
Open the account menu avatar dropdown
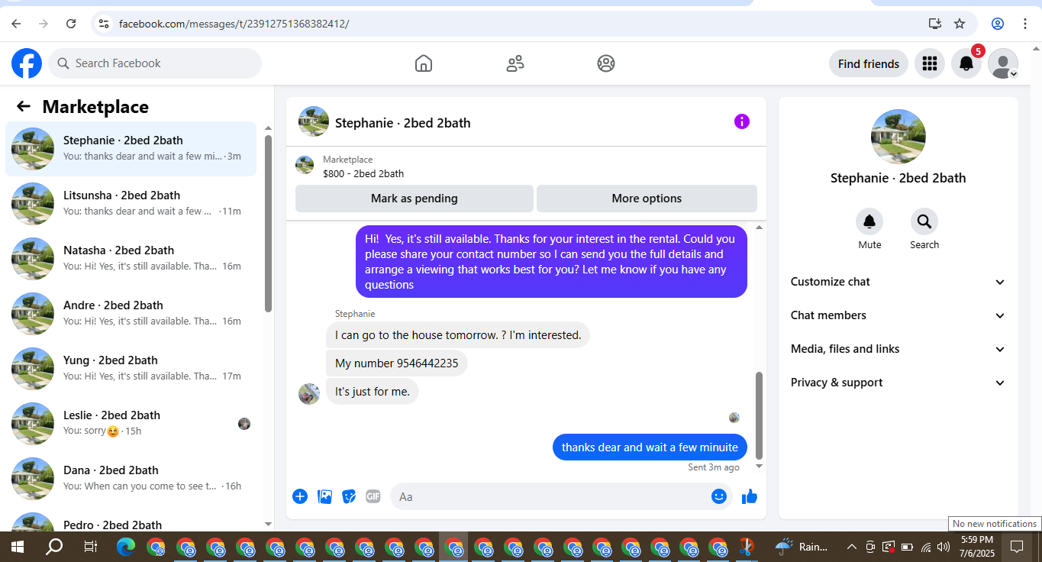click(1003, 63)
